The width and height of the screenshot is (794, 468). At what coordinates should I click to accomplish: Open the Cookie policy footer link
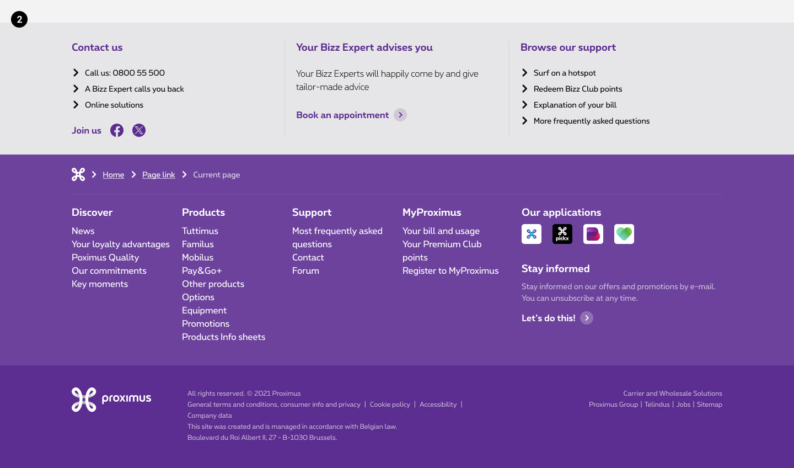390,405
